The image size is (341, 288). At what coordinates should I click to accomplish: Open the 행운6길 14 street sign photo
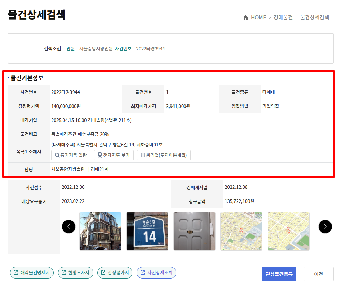point(147,231)
